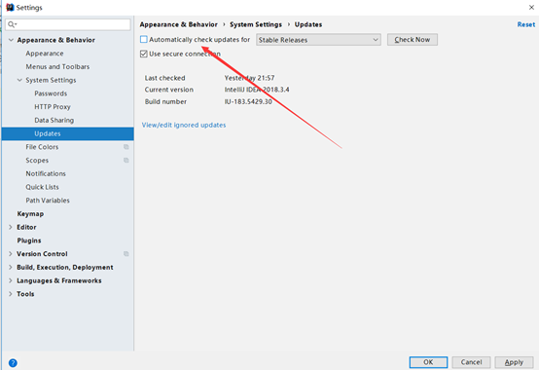Close the Settings dialog with the X
Image resolution: width=539 pixels, height=370 pixels.
click(531, 7)
